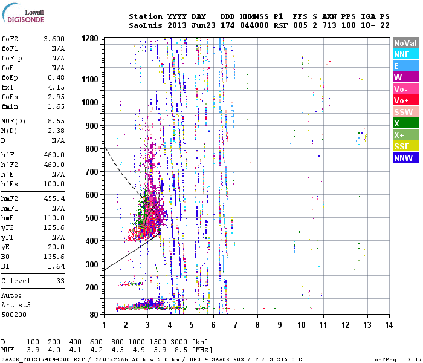Click the year 2013 in header
This screenshot has width=423, height=363.
pyautogui.click(x=177, y=25)
